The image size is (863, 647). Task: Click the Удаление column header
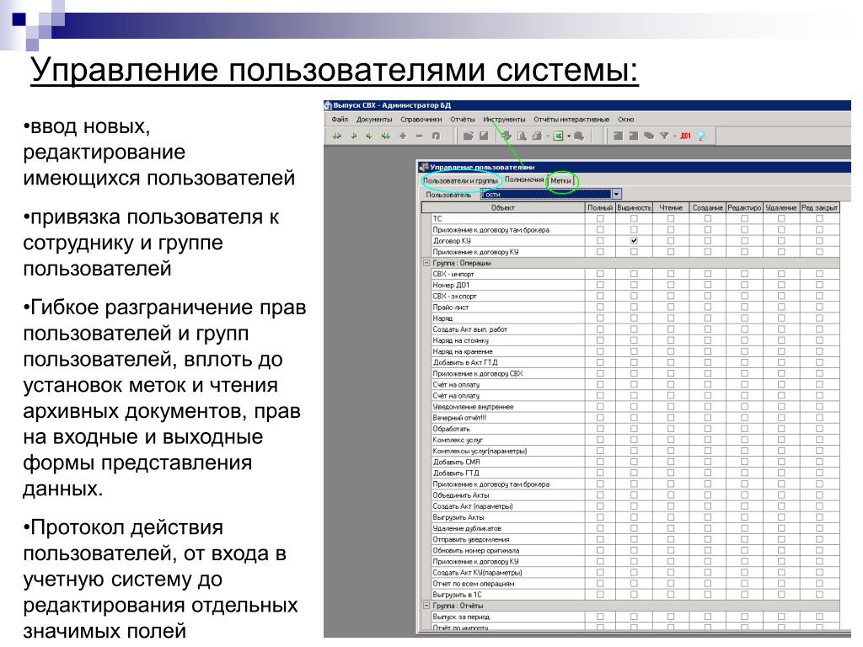point(781,207)
